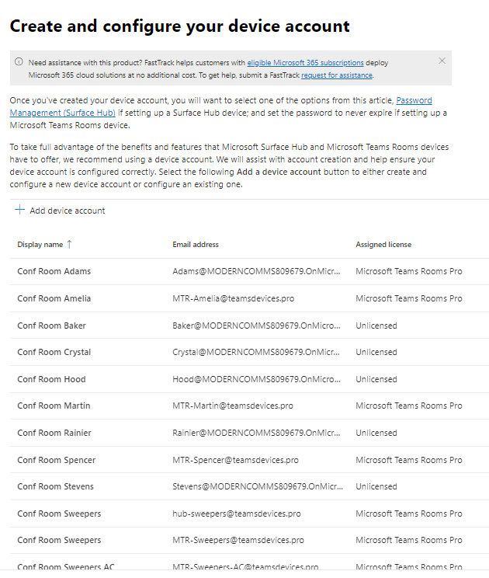
Task: Click the Unlicensed status for Conf Room Stevens
Action: [x=376, y=486]
